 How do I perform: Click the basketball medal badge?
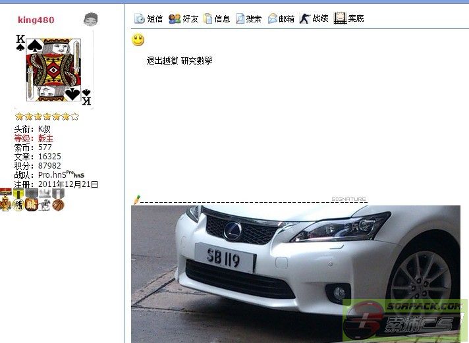point(59,205)
